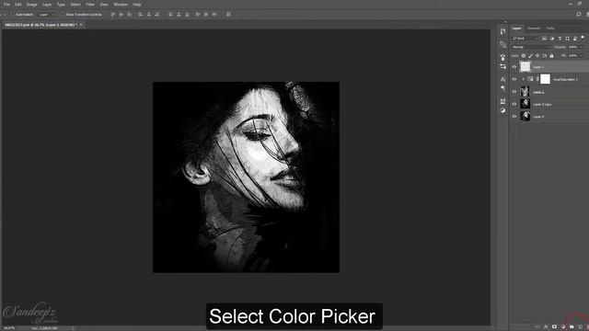
Task: Click Align horizontal centers icon
Action: click(x=149, y=15)
